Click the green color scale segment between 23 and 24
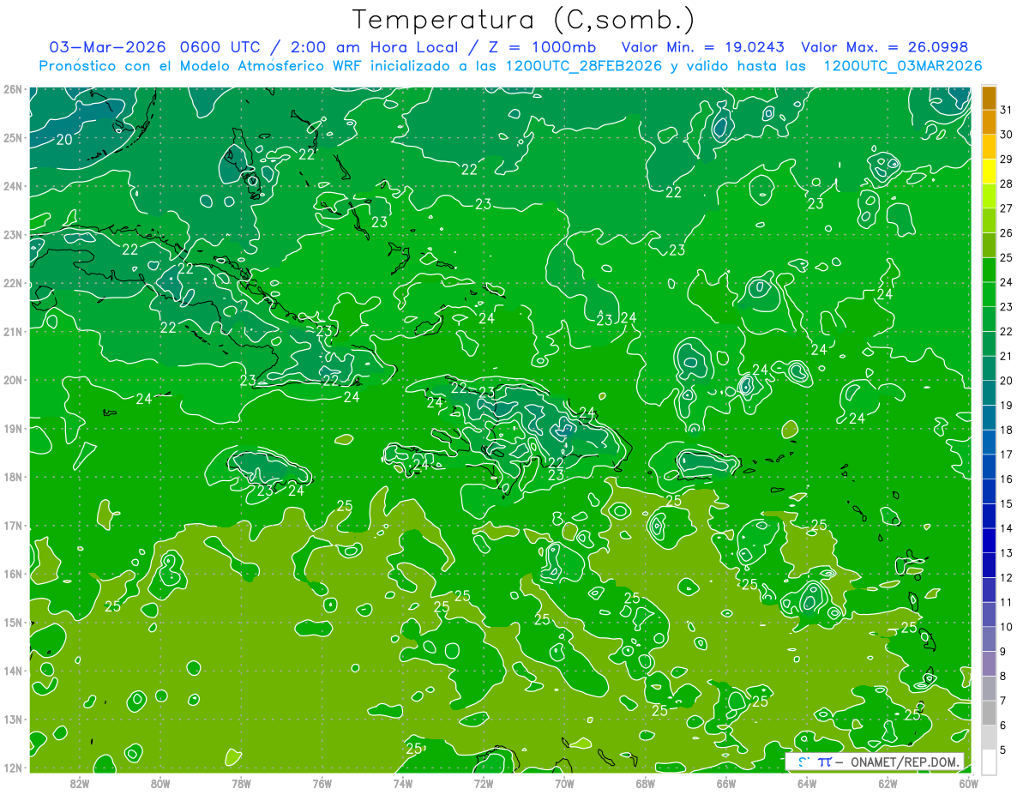Image resolution: width=1029 pixels, height=795 pixels. [989, 294]
